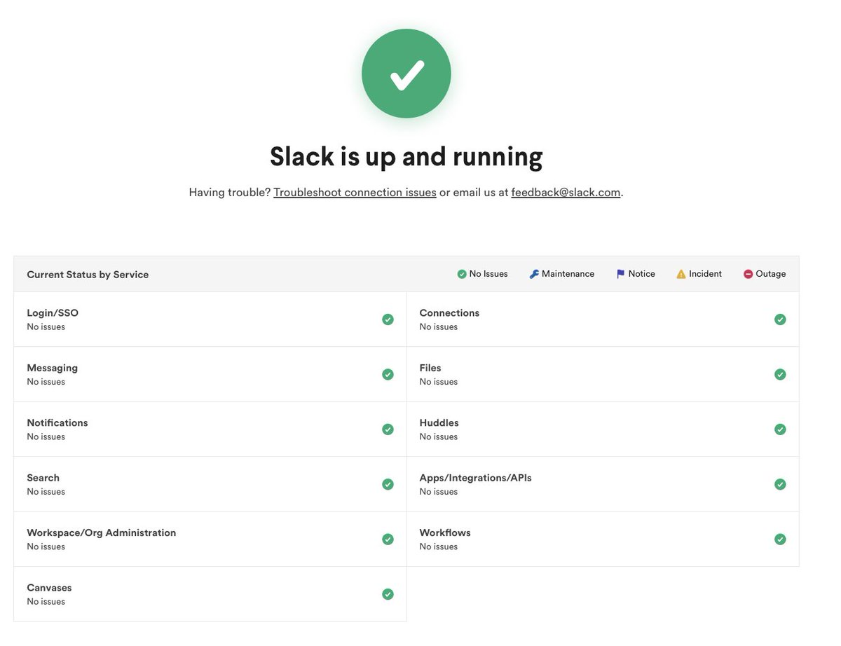The width and height of the screenshot is (841, 646).
Task: Click the Outage legend label
Action: pos(771,274)
